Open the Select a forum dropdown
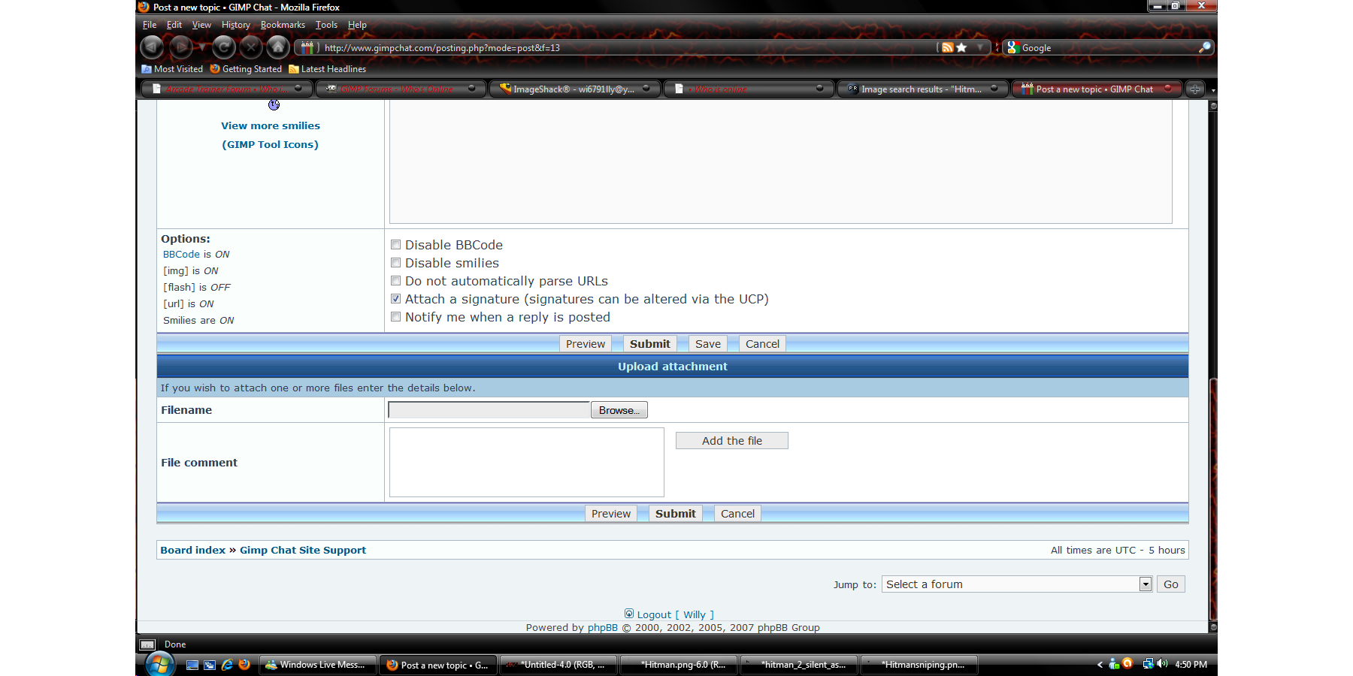 (x=1017, y=584)
